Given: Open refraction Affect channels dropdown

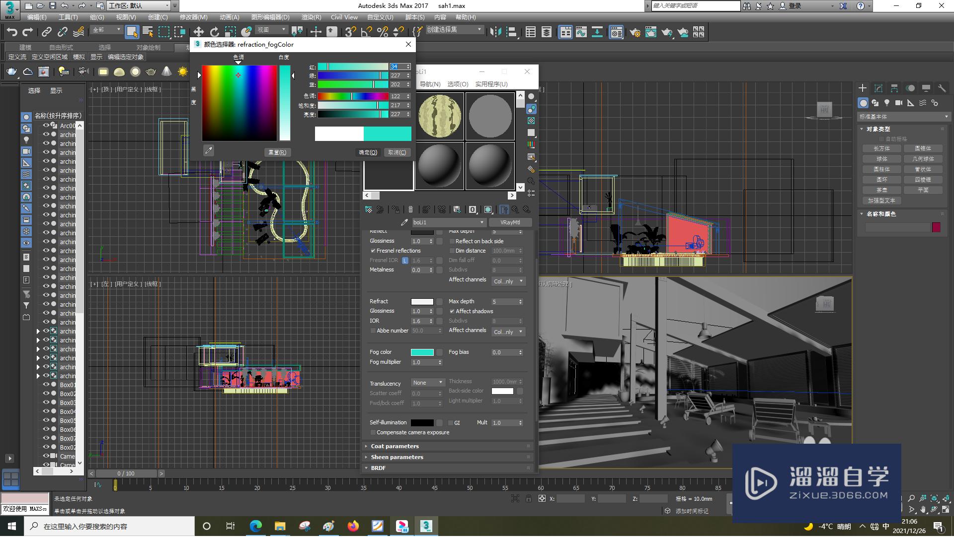Looking at the screenshot, I should [x=508, y=332].
